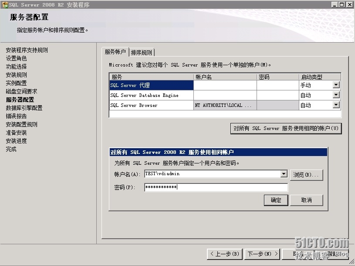Image resolution: width=355 pixels, height=266 pixels.
Task: Click 安装进度 step in sidebar
Action: (16, 141)
